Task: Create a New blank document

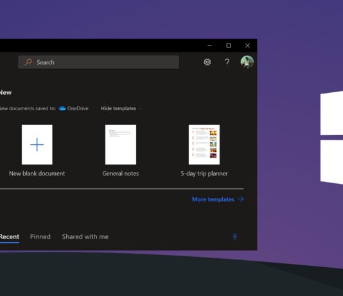Action: (x=37, y=144)
